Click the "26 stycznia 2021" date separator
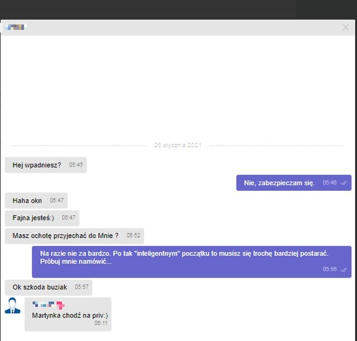Screen dimensions: 357x341 pos(177,145)
